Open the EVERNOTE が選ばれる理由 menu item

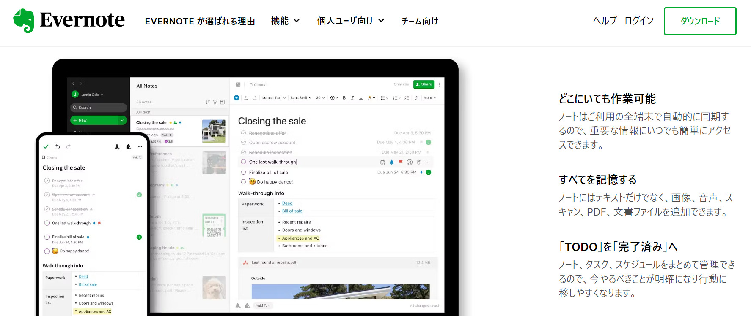tap(200, 21)
